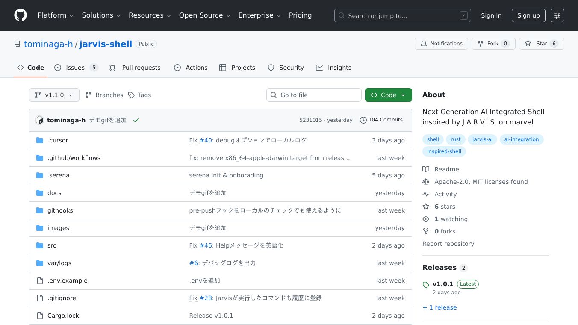Image resolution: width=578 pixels, height=325 pixels.
Task: View the Branches list
Action: click(104, 95)
